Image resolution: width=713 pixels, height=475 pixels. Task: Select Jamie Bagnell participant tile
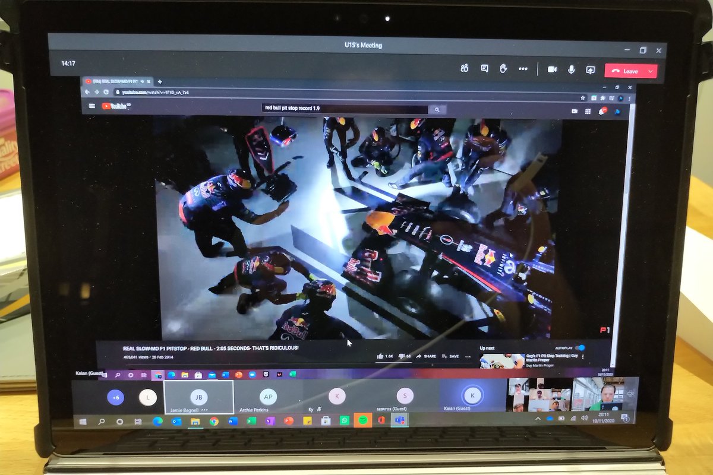point(198,397)
